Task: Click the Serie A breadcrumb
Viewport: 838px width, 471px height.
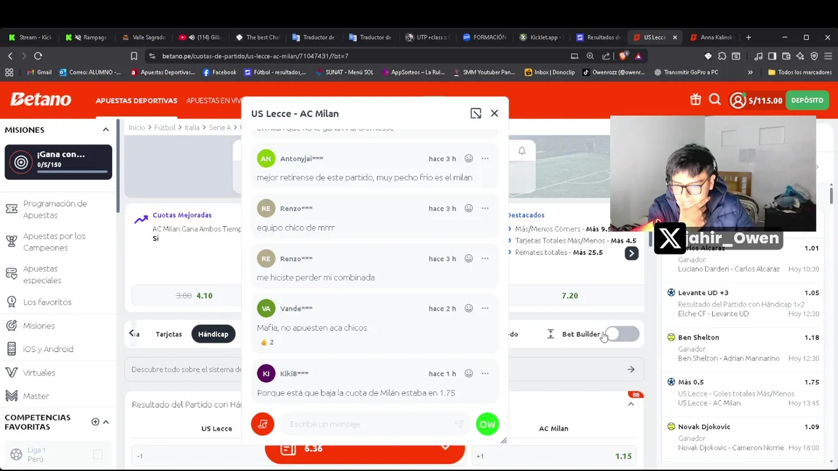Action: [219, 128]
